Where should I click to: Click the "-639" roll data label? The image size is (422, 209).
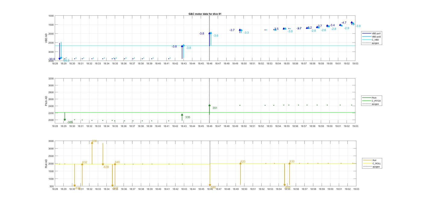click(106, 167)
